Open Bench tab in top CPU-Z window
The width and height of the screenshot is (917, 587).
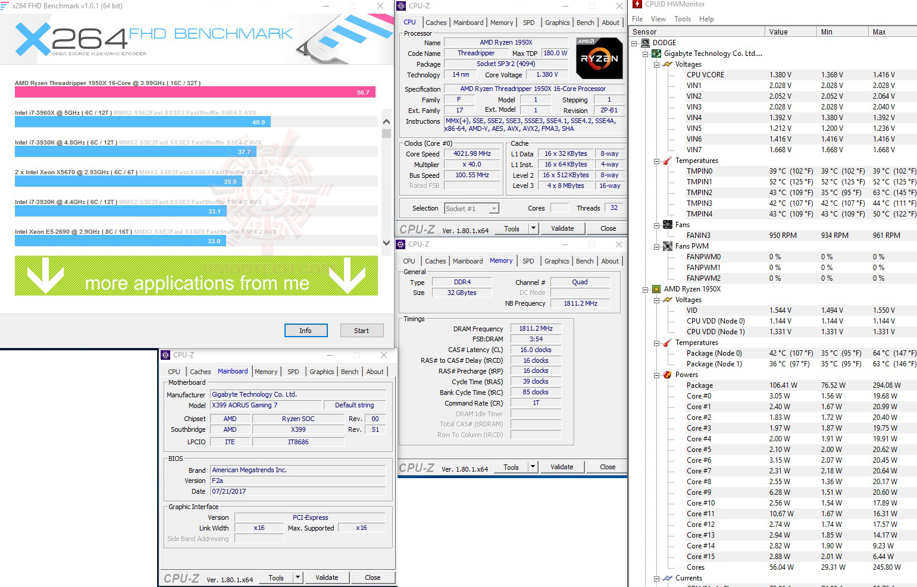[586, 23]
